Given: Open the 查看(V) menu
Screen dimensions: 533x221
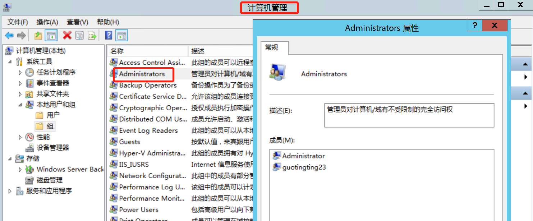Looking at the screenshot, I should point(77,22).
